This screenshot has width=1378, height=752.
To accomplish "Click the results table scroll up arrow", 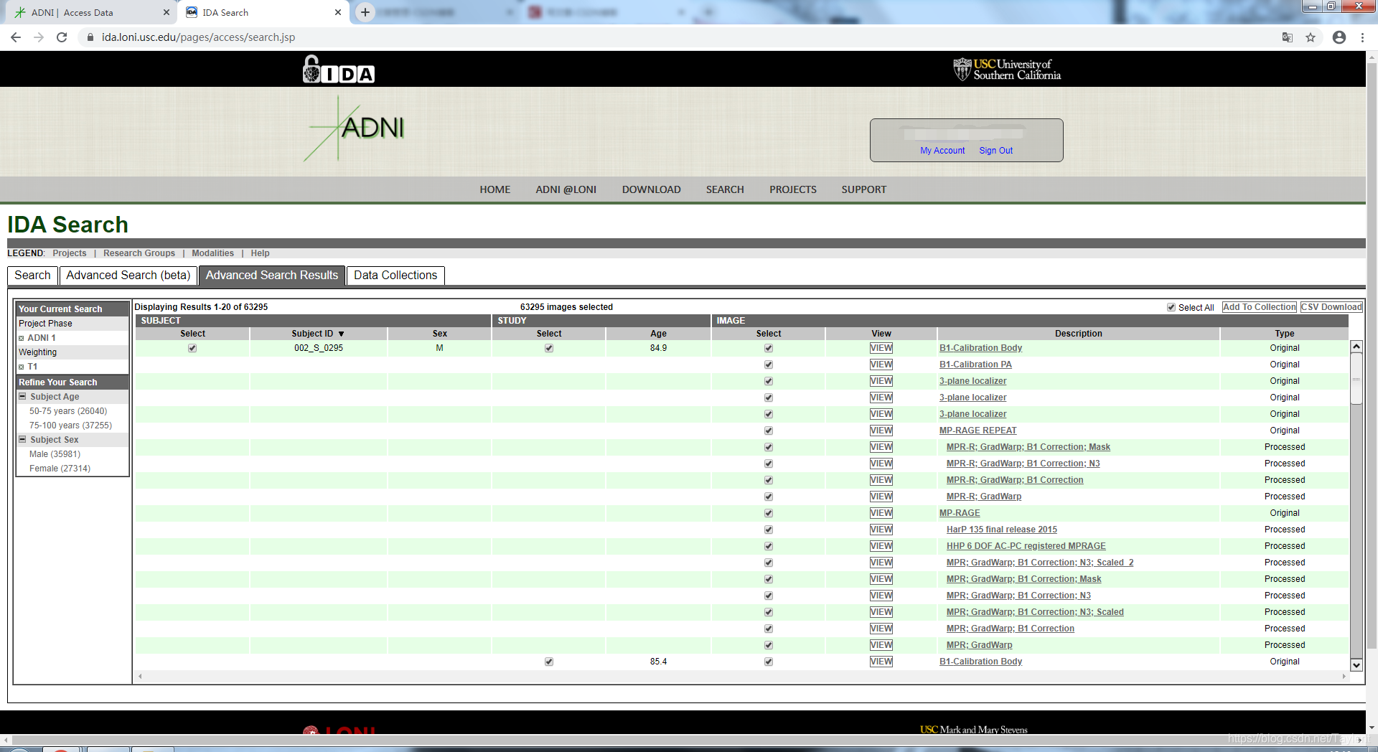I will coord(1356,347).
